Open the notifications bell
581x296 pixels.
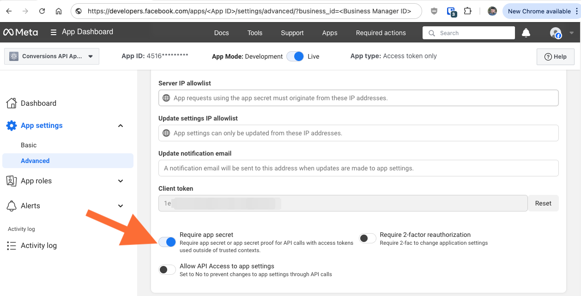pos(526,33)
